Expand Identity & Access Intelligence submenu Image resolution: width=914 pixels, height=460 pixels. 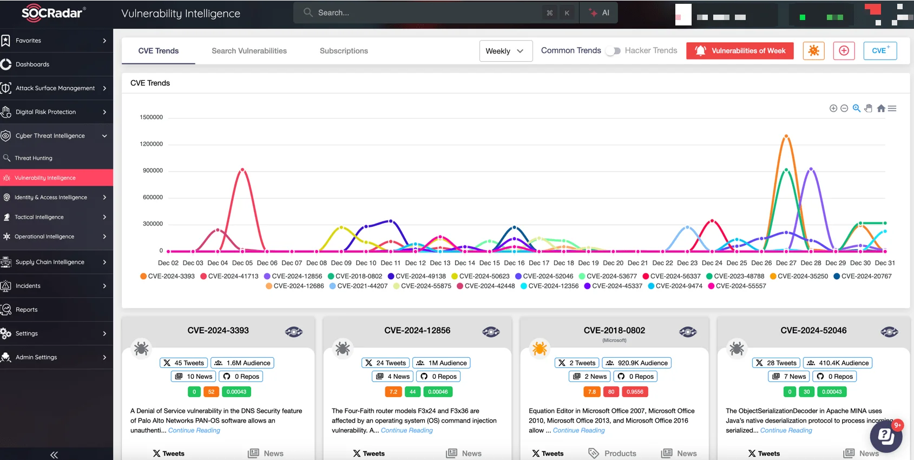pos(56,198)
